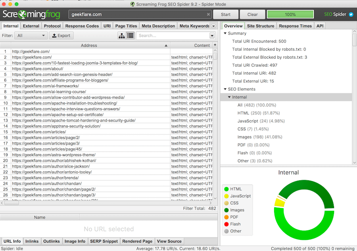Open the SERP Snippet tab
The width and height of the screenshot is (357, 251).
(x=104, y=241)
